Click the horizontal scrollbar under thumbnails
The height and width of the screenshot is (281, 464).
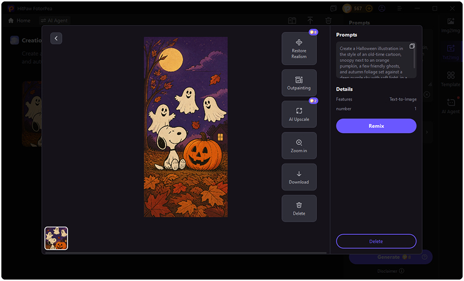click(x=186, y=253)
